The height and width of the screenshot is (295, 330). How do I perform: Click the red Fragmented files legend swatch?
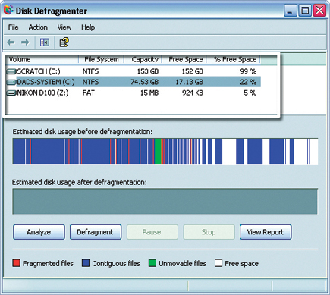[x=16, y=263]
